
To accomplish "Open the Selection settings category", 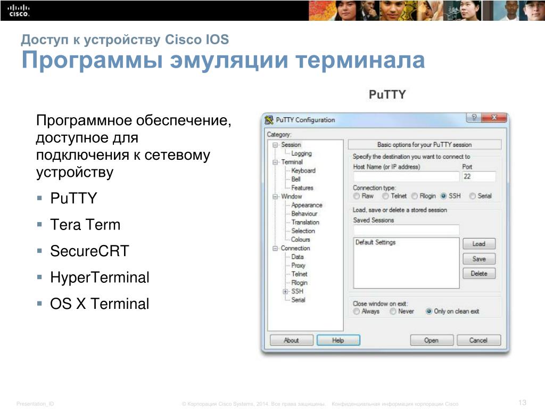I will tap(303, 231).
